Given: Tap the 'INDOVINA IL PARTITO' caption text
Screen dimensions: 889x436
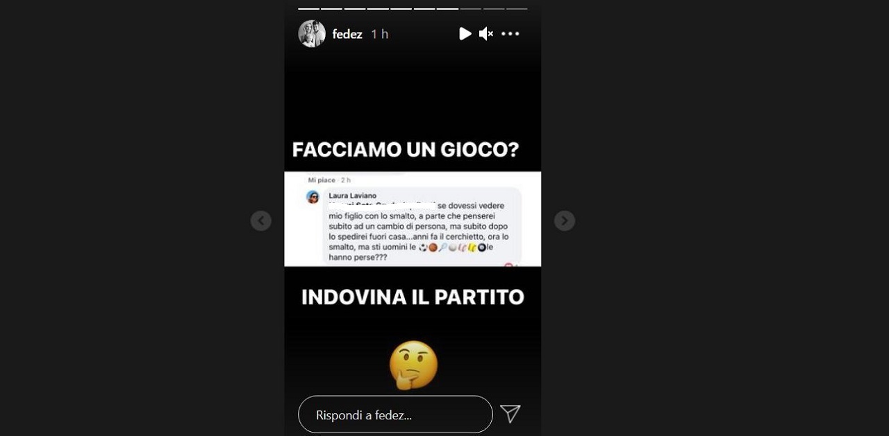Looking at the screenshot, I should 413,297.
